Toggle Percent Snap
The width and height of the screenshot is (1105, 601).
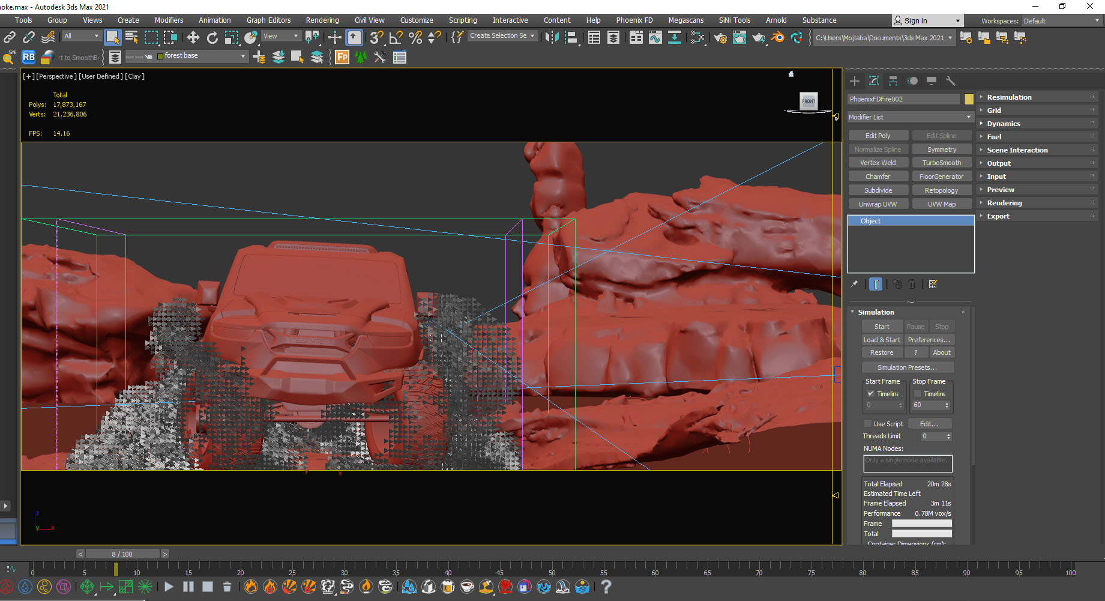tap(415, 37)
